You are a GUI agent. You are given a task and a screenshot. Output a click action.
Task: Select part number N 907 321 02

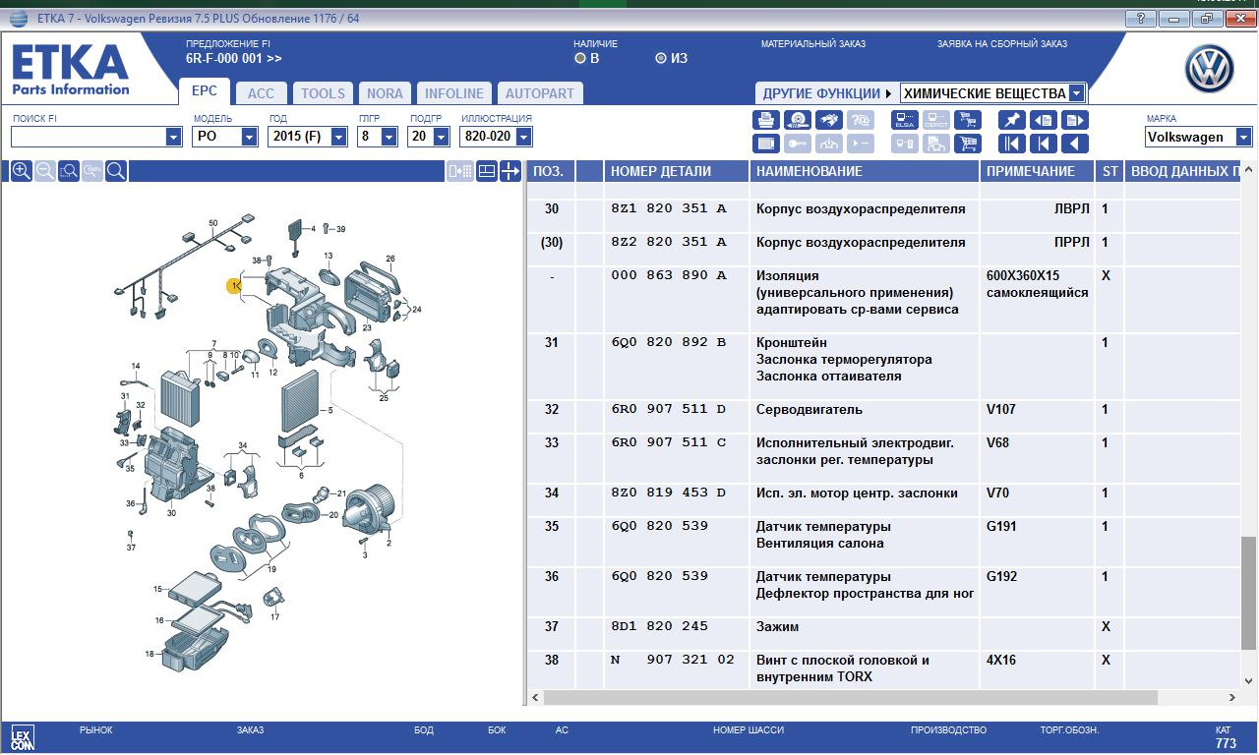(673, 660)
